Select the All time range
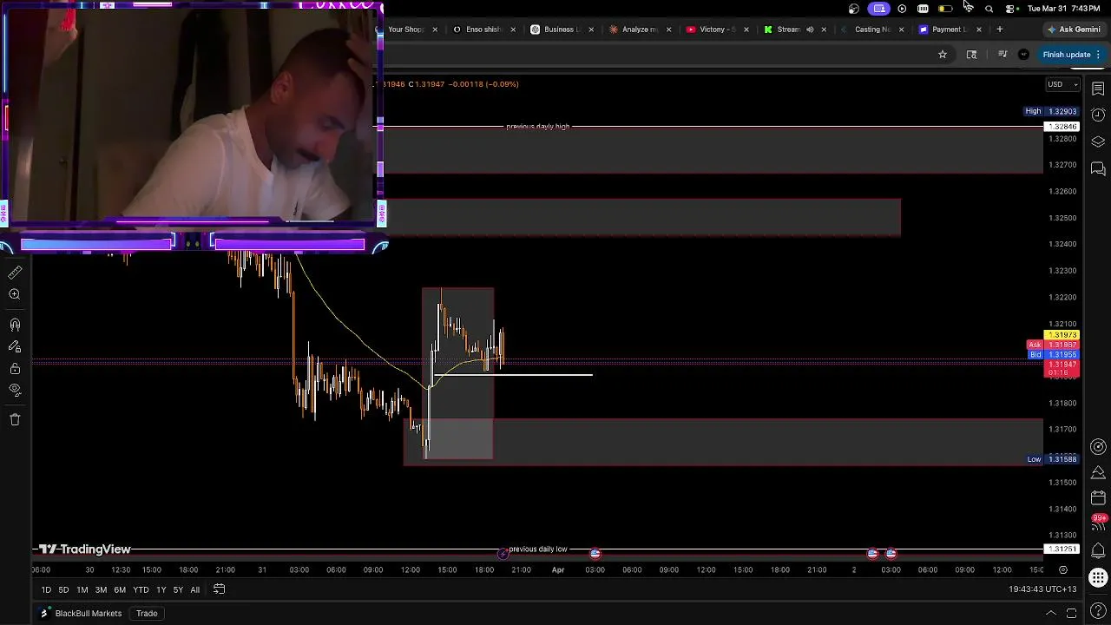Image resolution: width=1111 pixels, height=625 pixels. pyautogui.click(x=194, y=590)
